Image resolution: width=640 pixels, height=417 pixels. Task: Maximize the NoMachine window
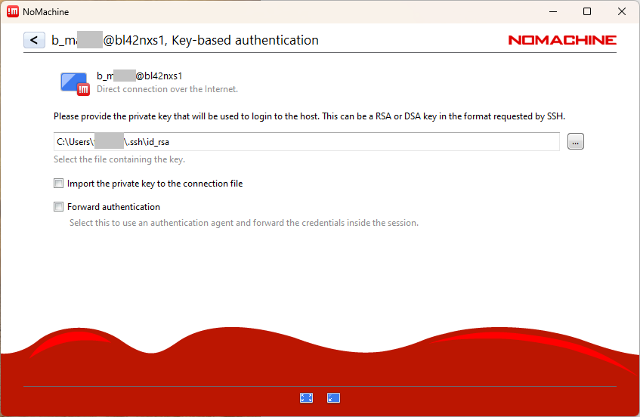point(587,11)
